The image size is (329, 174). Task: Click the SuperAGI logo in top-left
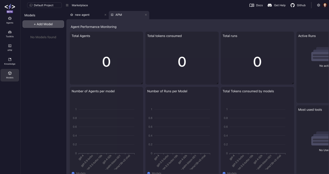(x=10, y=7)
